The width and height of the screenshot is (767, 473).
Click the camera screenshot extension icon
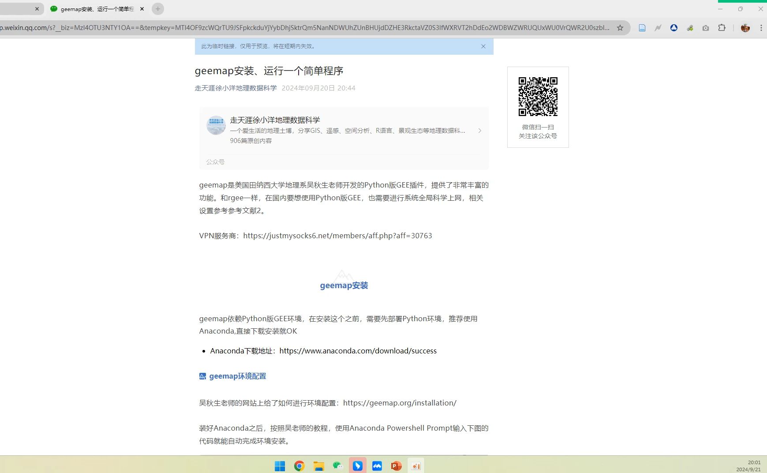tap(706, 28)
